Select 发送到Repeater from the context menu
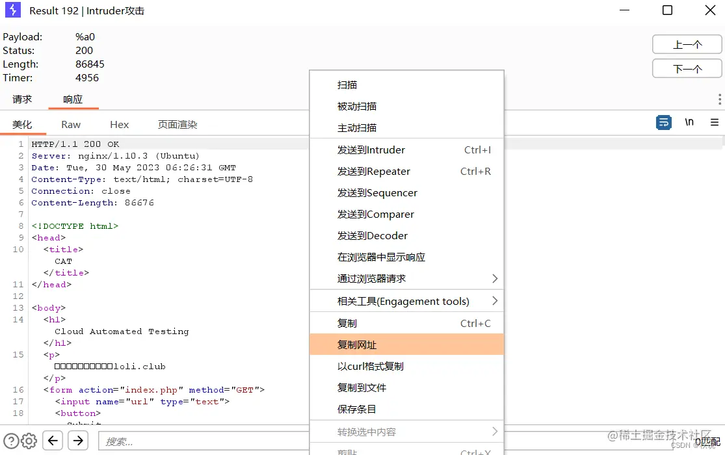 [374, 172]
